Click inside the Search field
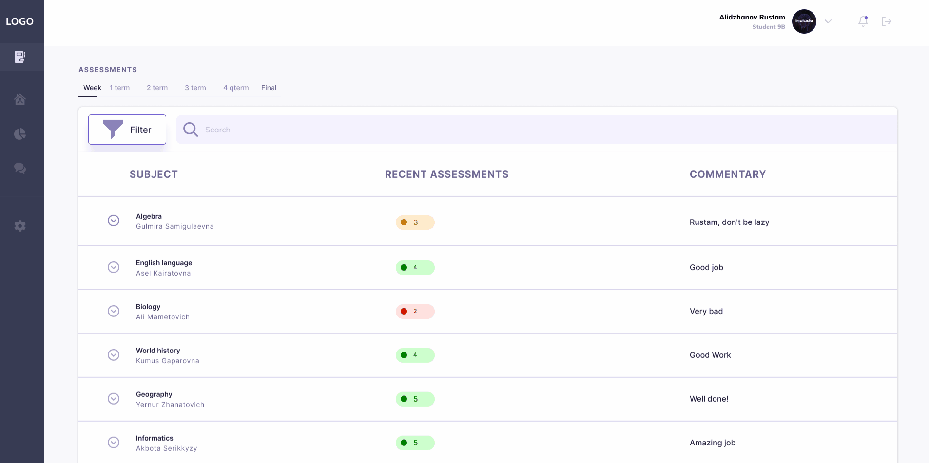This screenshot has width=929, height=463. coord(537,130)
